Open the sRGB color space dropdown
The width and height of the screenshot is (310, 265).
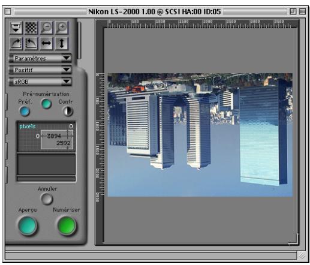40,82
